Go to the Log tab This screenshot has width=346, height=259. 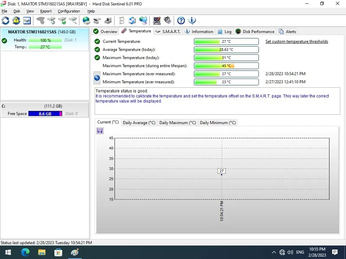[x=224, y=32]
